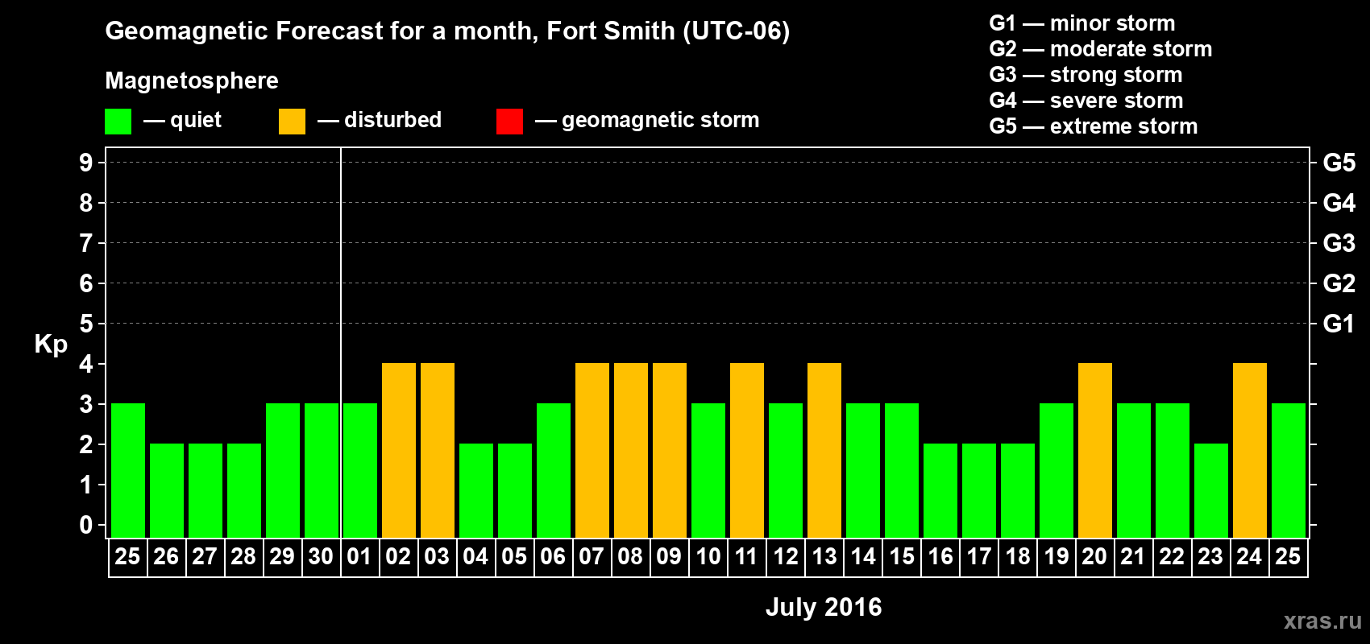Screen dimensions: 1370x644
Task: Click the orange bar for July 09
Action: [x=670, y=450]
